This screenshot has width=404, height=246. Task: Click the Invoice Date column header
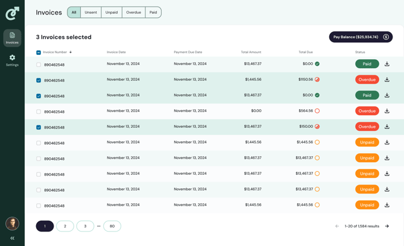(x=116, y=52)
